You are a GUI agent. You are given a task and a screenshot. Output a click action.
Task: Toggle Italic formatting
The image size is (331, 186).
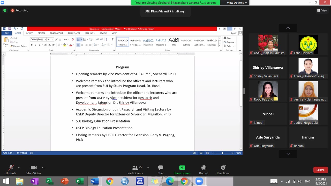coord(36,45)
